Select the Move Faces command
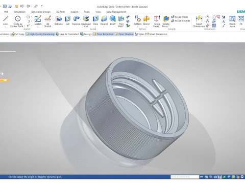This screenshot has height=183, width=245. (x=157, y=21)
